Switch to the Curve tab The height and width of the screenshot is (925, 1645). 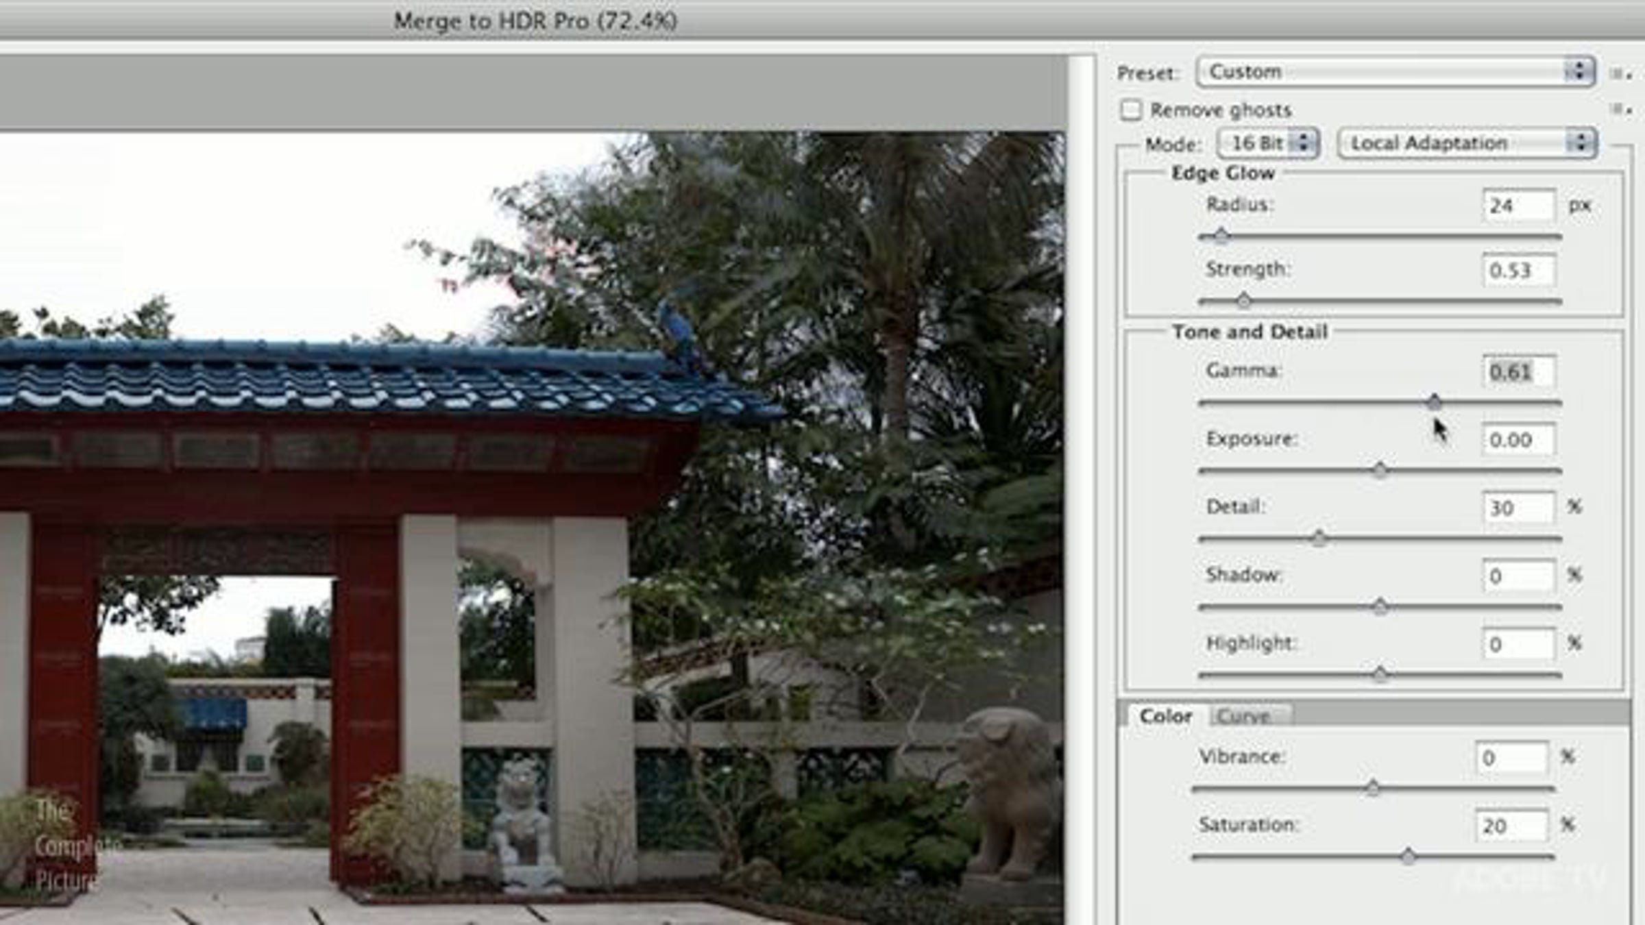(1244, 716)
